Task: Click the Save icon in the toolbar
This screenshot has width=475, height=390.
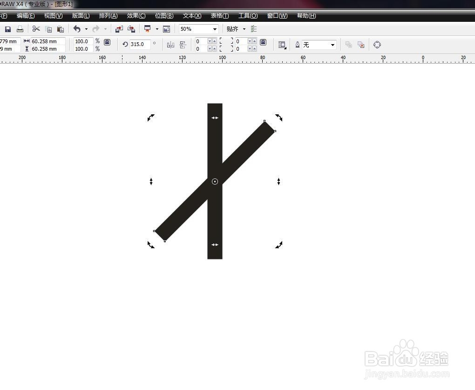Action: click(x=8, y=29)
